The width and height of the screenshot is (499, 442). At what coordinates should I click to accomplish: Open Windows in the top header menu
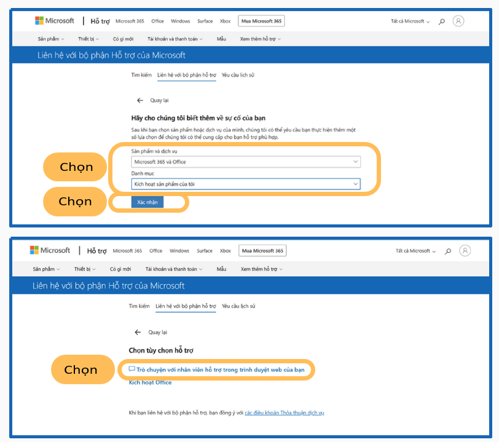(181, 21)
